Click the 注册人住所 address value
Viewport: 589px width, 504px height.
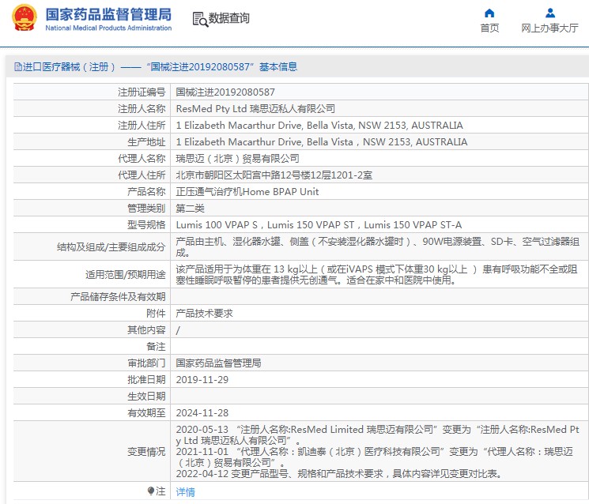coord(319,126)
